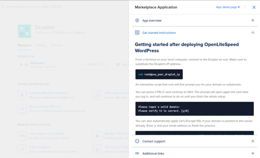Click the Get started instructions document icon
Screen dimensions: 260x158
(x=137, y=33)
